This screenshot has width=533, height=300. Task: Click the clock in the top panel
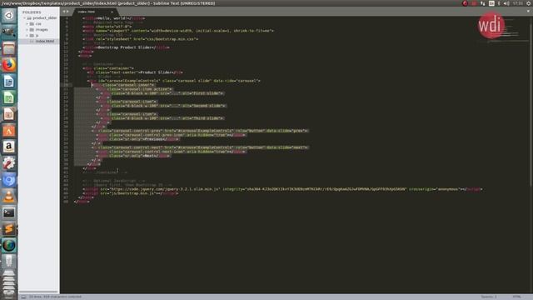coord(518,3)
